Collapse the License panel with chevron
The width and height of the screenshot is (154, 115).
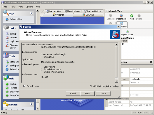[31, 104]
